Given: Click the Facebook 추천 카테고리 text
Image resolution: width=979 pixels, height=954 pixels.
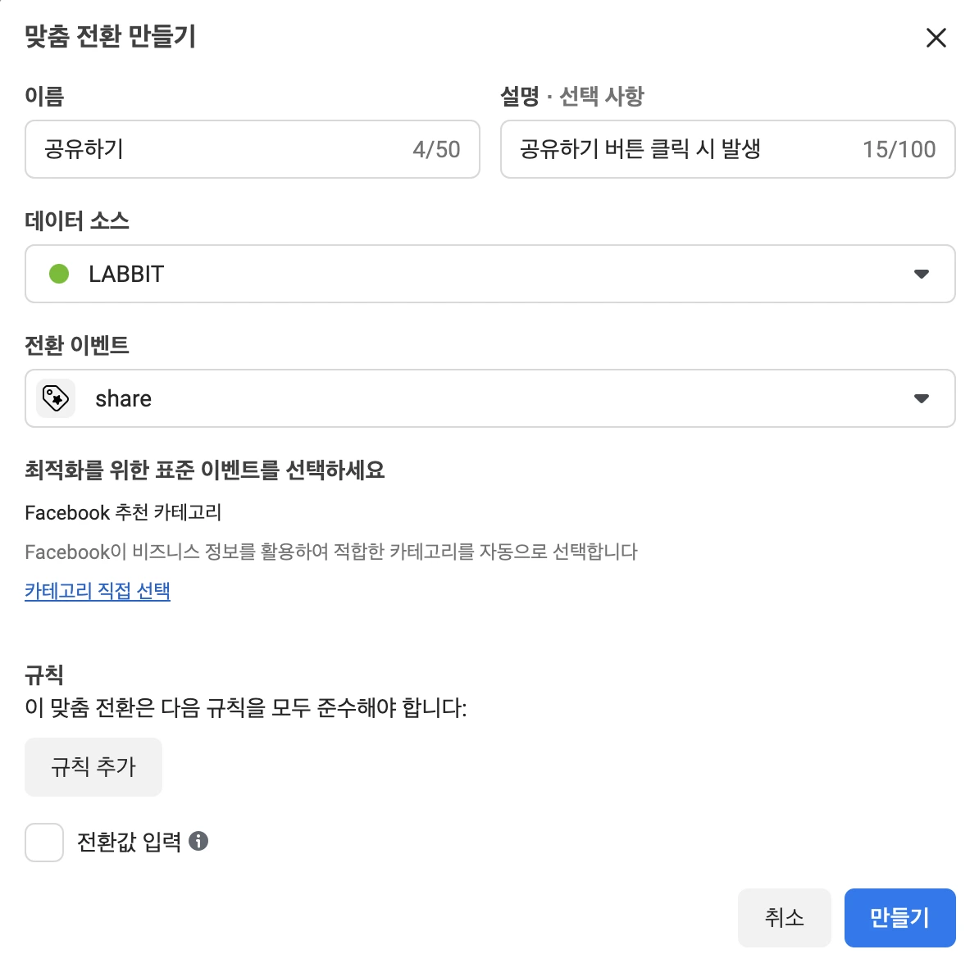Looking at the screenshot, I should 123,512.
